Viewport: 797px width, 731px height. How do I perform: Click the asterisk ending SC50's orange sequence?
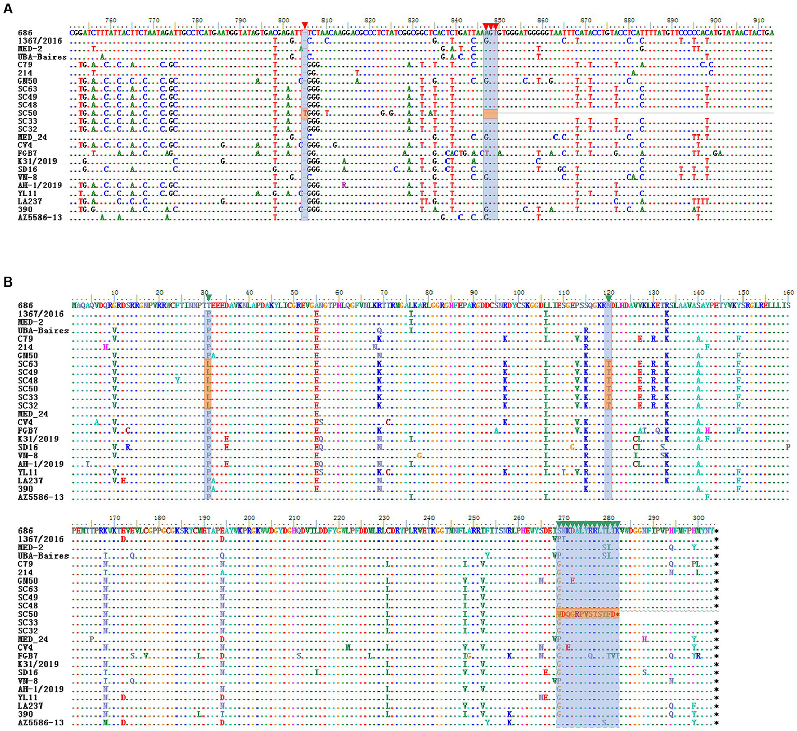617,614
